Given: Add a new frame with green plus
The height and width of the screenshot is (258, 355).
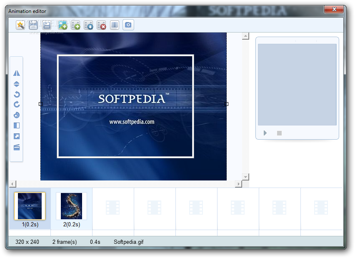Looking at the screenshot, I should click(75, 25).
